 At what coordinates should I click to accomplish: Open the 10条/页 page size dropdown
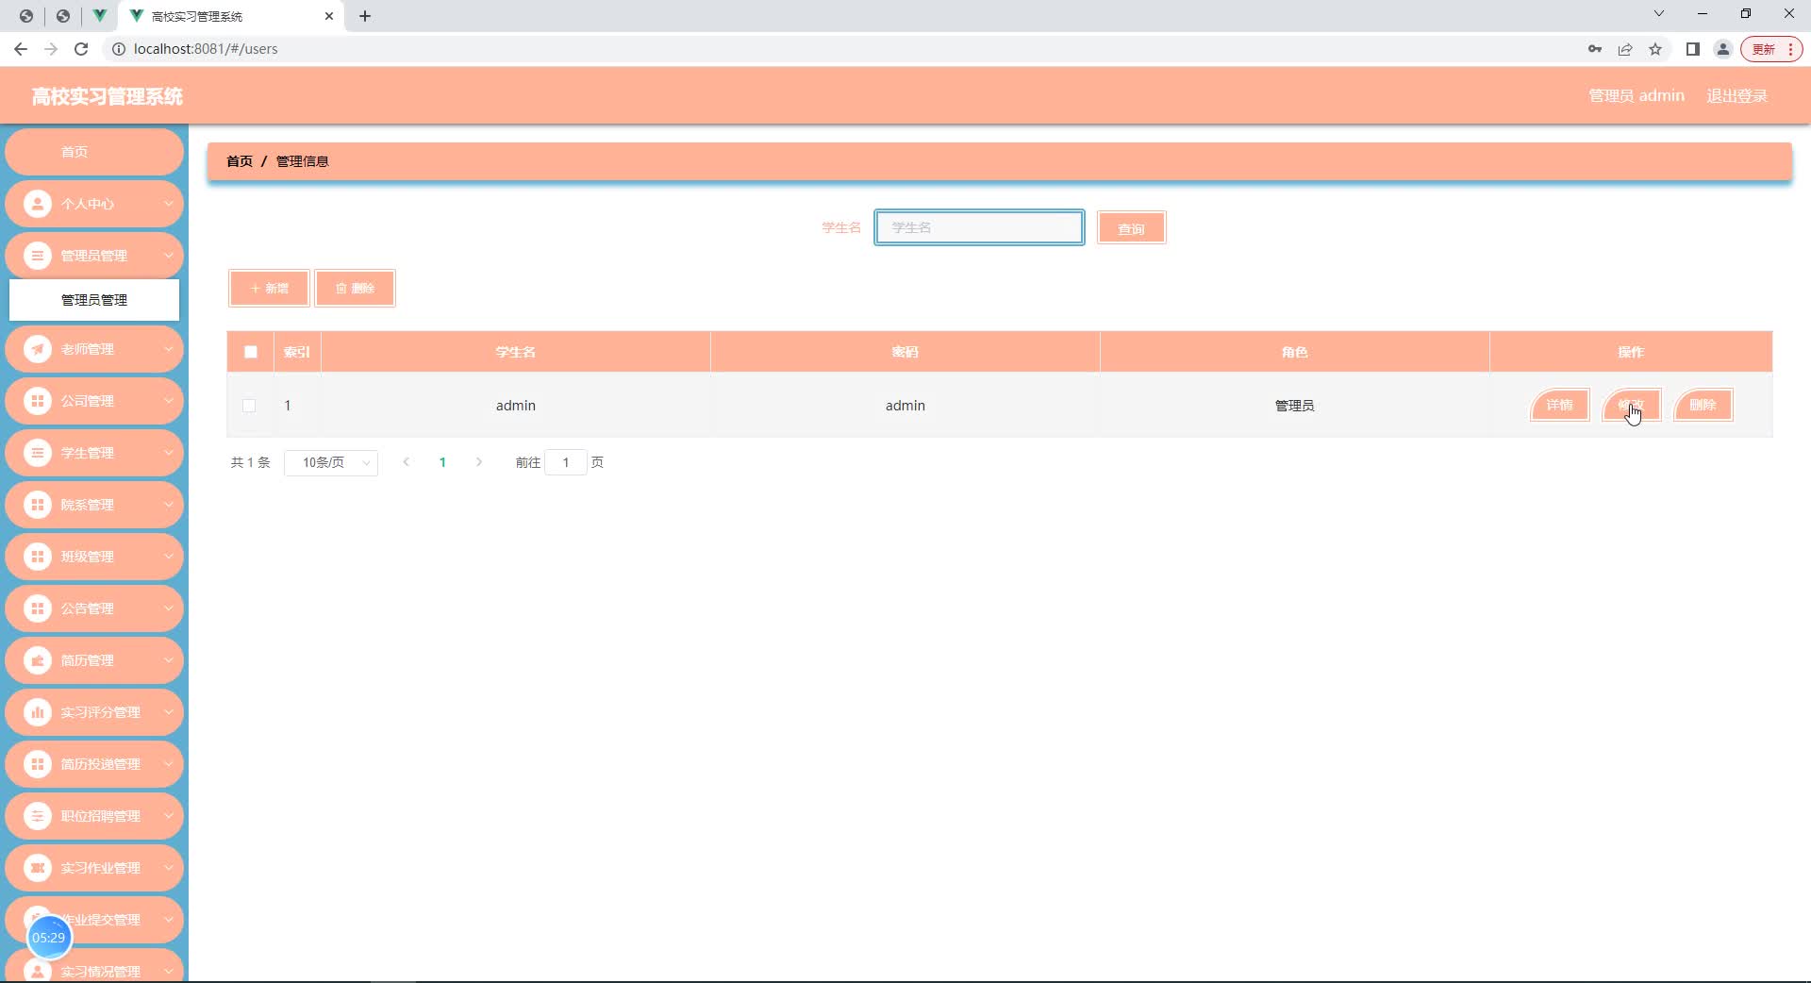click(x=331, y=462)
